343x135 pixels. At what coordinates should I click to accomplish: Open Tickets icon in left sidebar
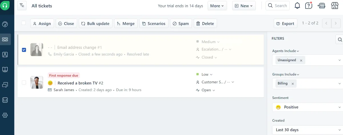[x=5, y=39]
